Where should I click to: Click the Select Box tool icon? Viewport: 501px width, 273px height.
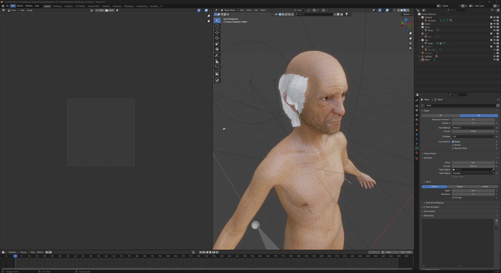217,20
